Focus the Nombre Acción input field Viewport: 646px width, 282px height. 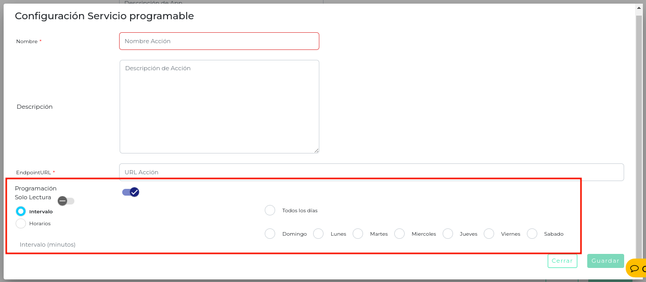point(219,41)
